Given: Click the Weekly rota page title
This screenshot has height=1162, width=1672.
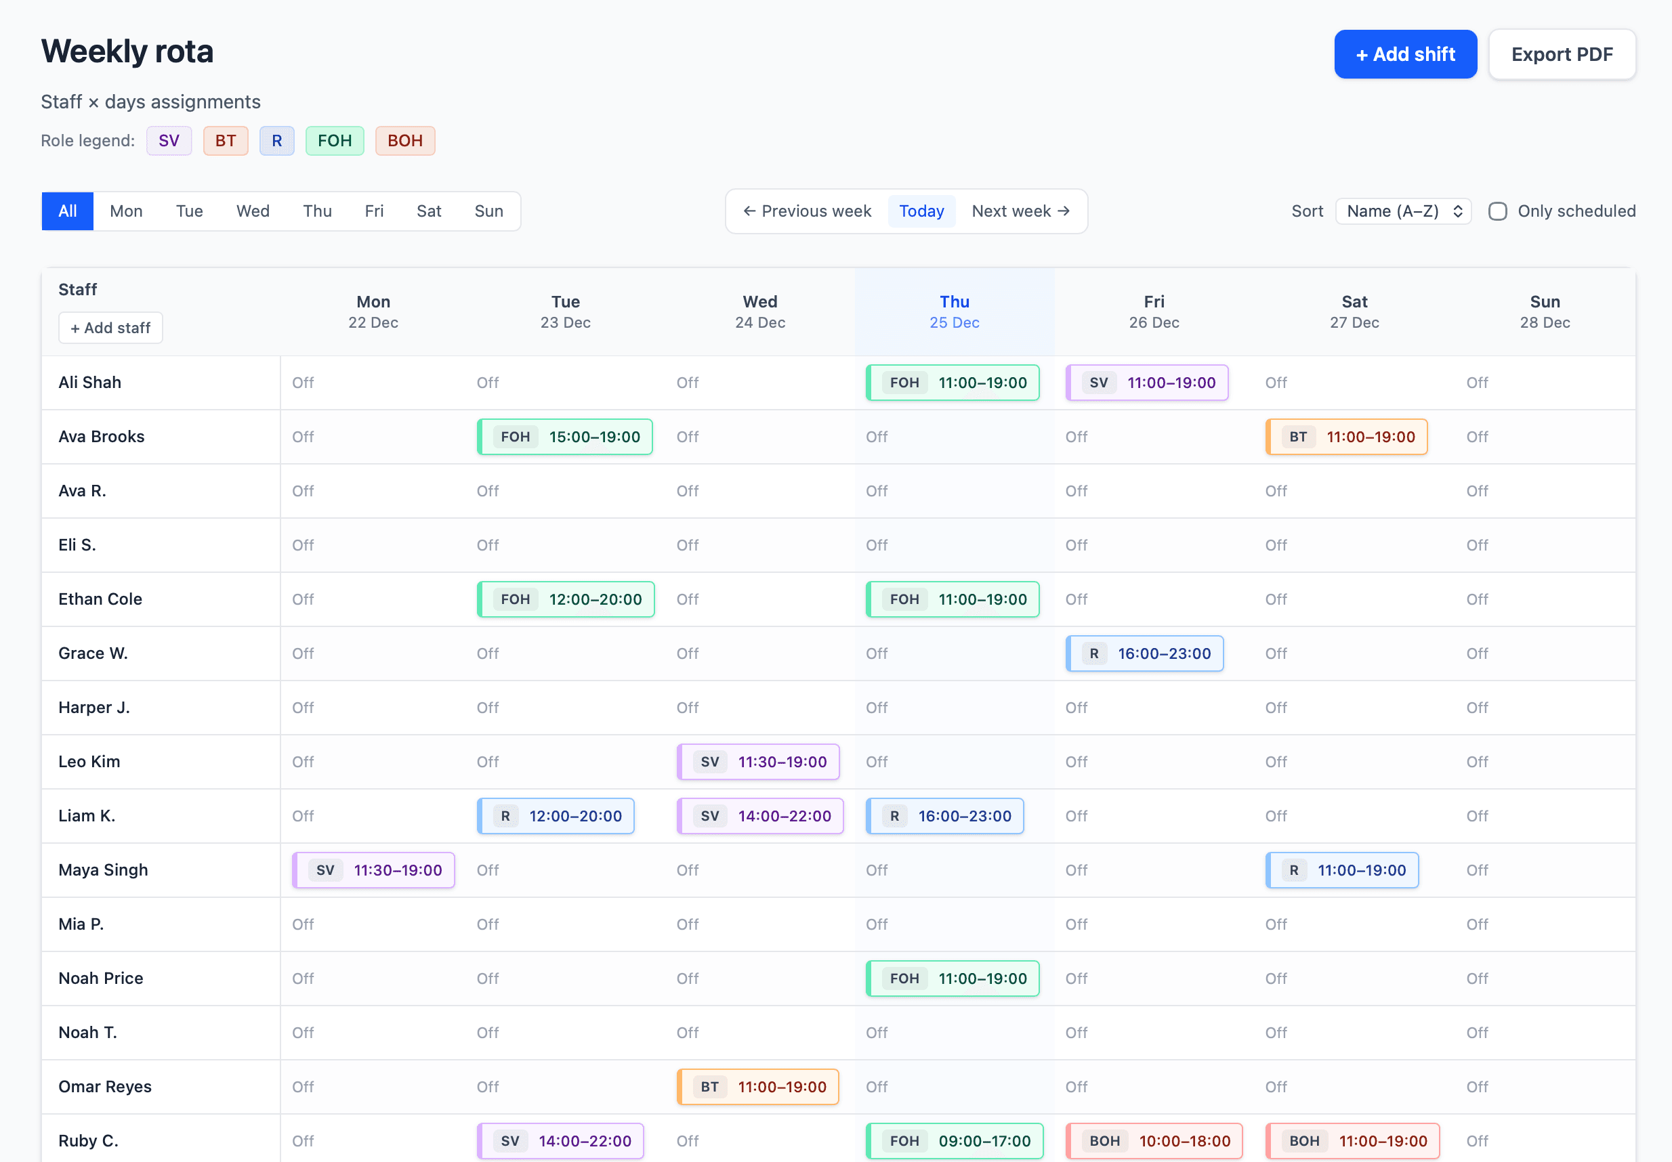Looking at the screenshot, I should pos(127,51).
